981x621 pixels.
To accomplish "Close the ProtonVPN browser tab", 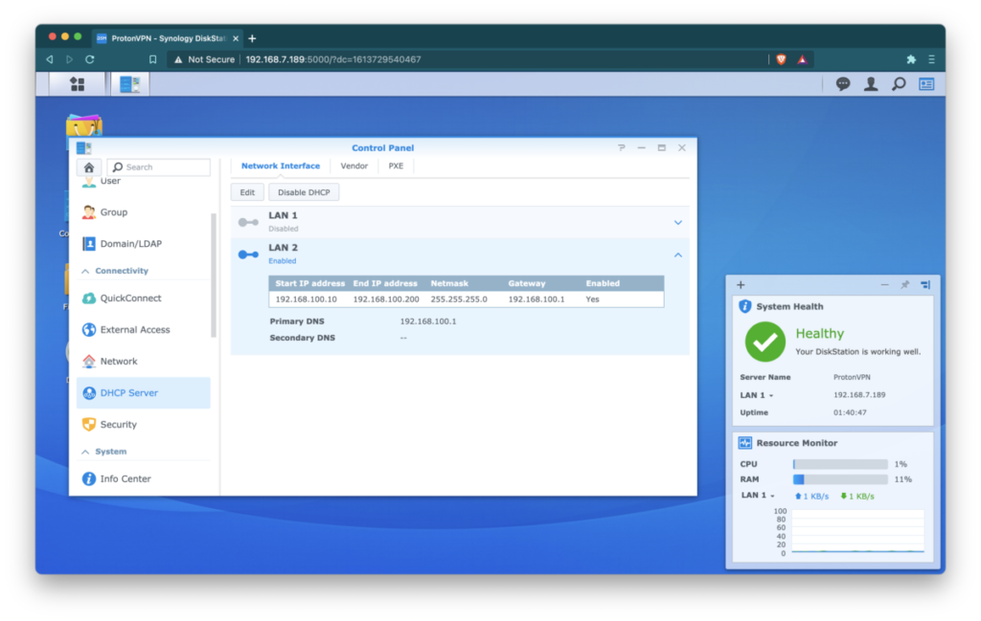I will coord(236,38).
